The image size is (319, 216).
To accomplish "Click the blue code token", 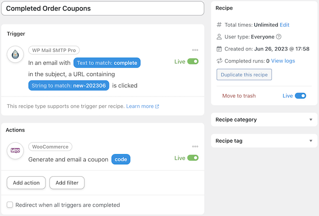I will 121,159.
